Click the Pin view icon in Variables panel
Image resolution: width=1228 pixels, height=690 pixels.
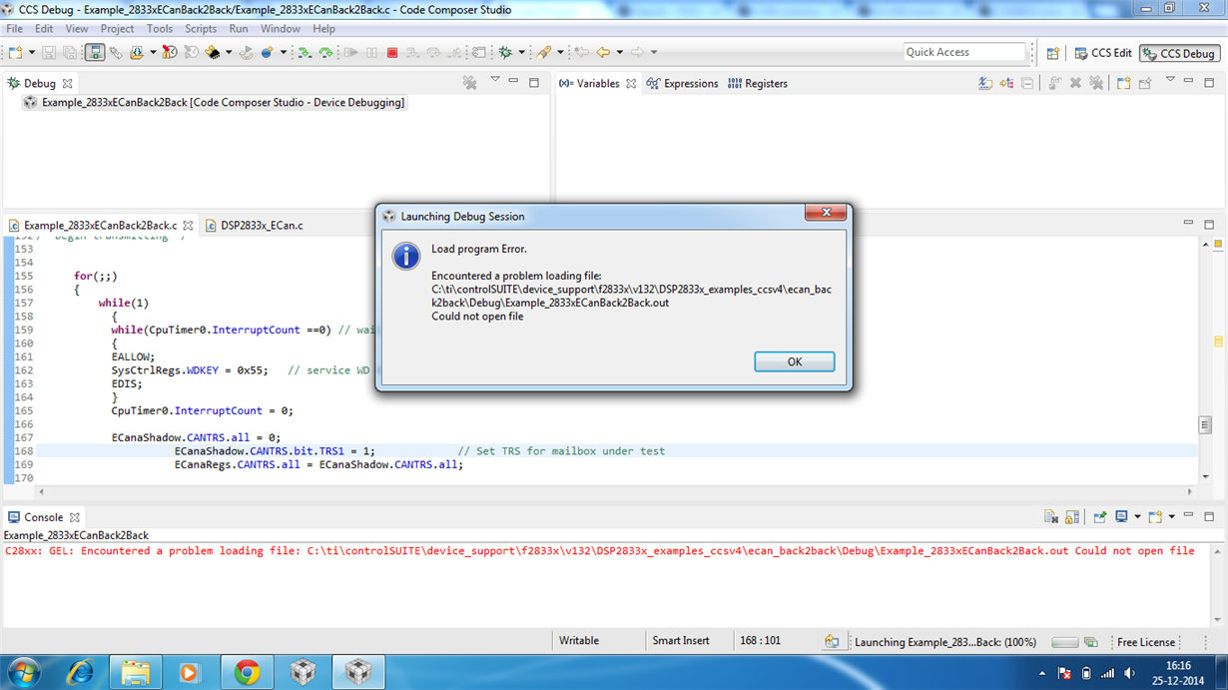(1145, 84)
